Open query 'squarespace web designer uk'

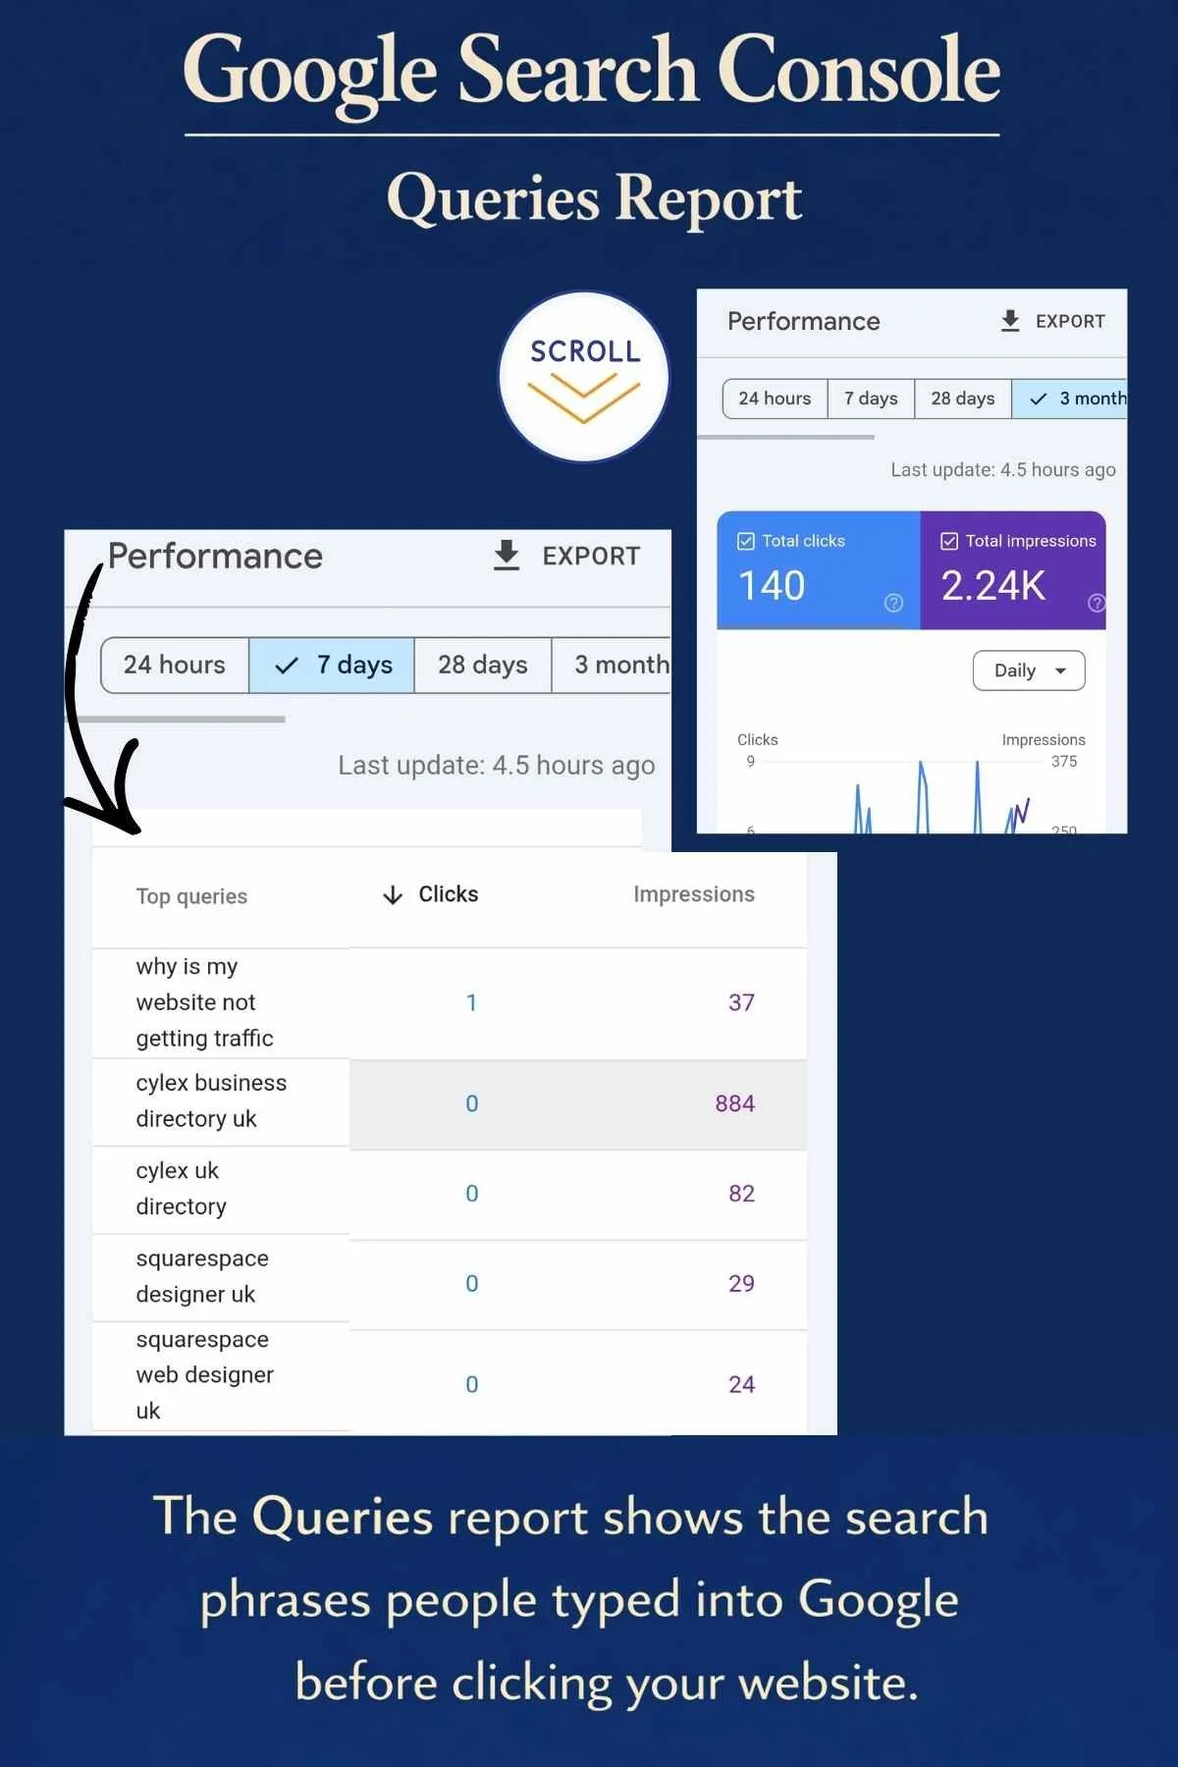[x=204, y=1374]
